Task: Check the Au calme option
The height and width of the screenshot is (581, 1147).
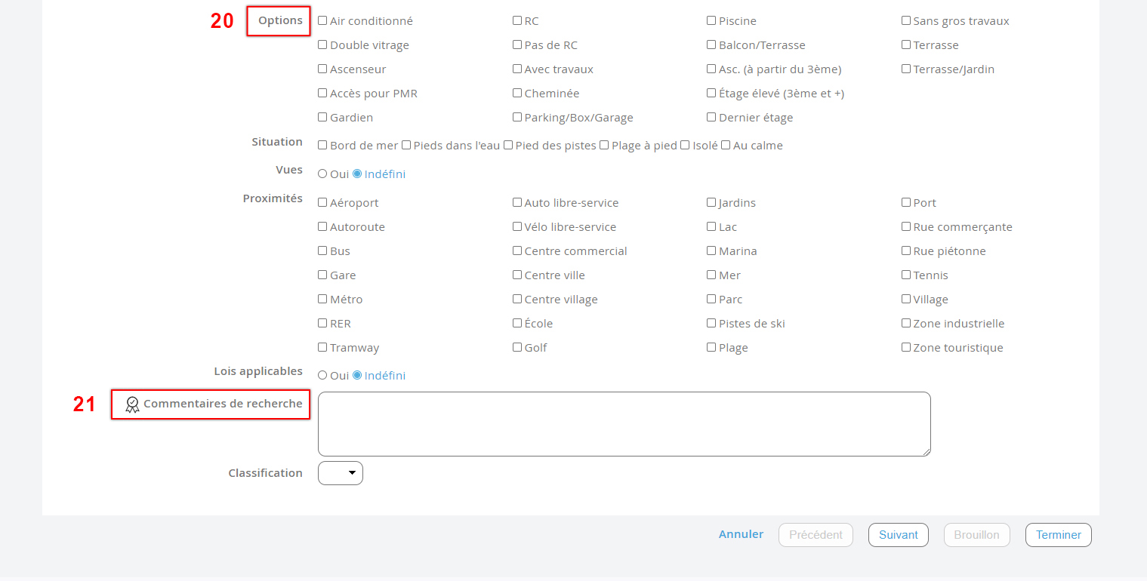Action: pyautogui.click(x=726, y=146)
